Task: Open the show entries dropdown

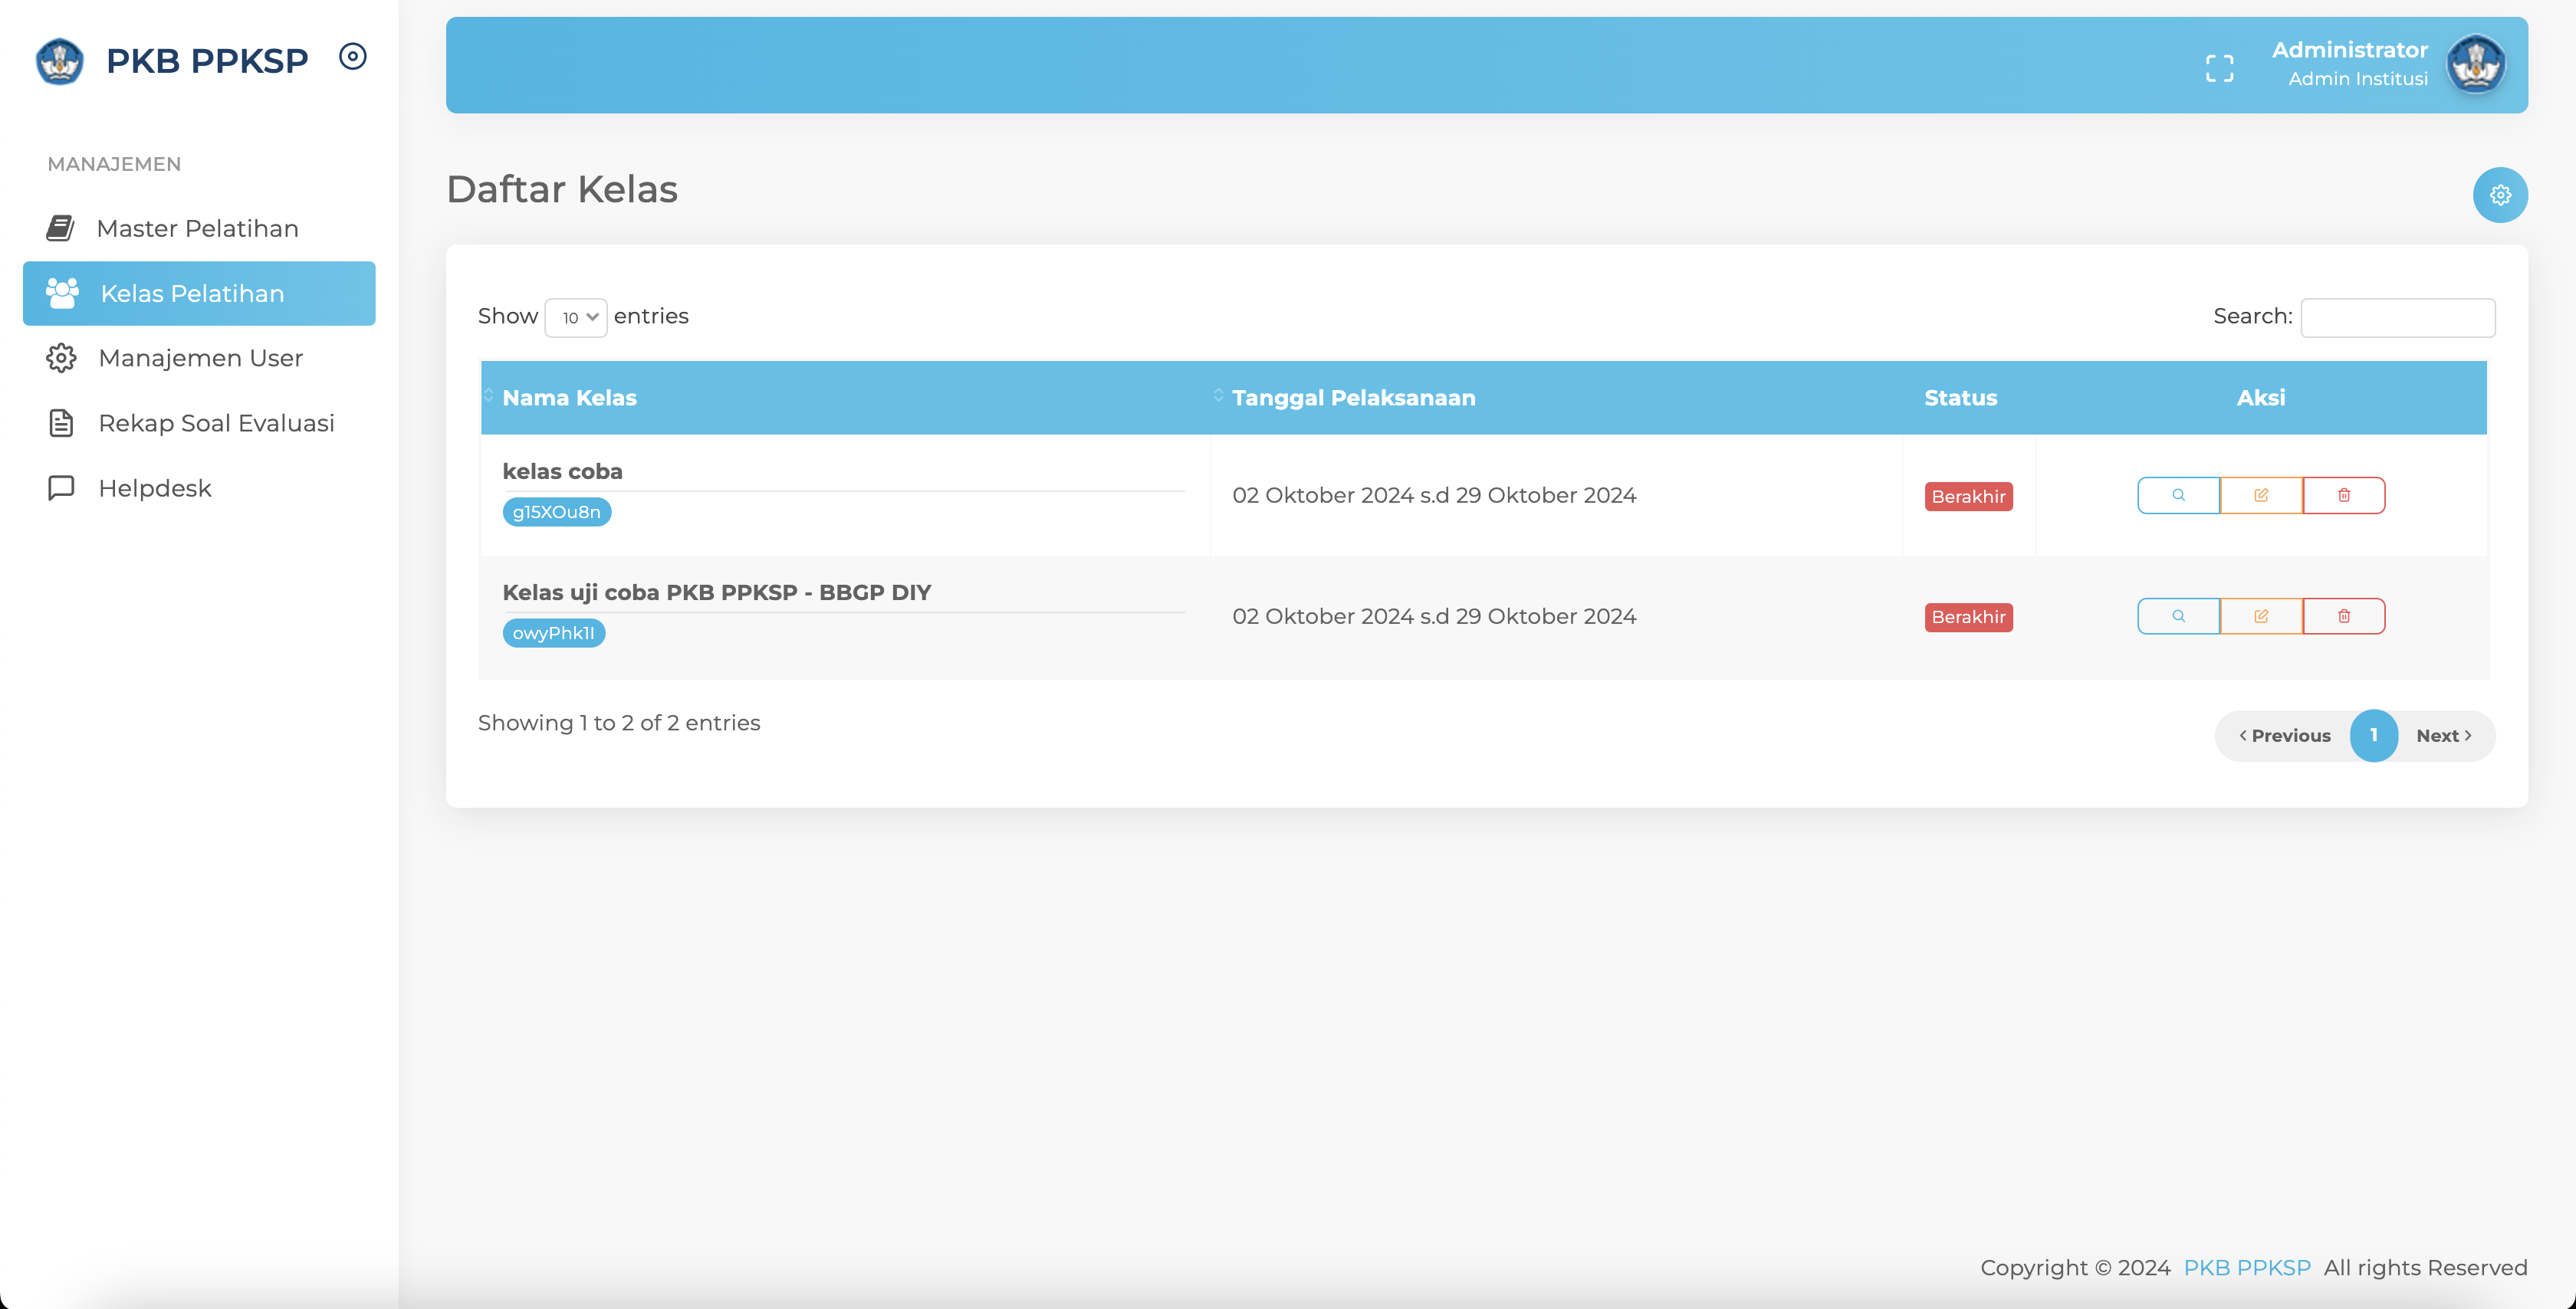Action: coord(576,318)
